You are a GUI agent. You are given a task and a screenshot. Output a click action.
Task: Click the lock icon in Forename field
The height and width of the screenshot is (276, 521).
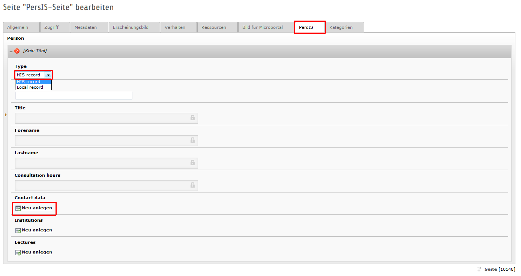tap(192, 140)
